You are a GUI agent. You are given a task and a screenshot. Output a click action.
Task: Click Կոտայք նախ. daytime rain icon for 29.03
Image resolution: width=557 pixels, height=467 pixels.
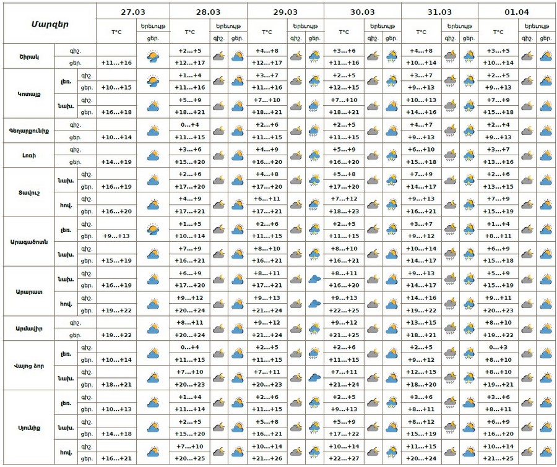314,106
